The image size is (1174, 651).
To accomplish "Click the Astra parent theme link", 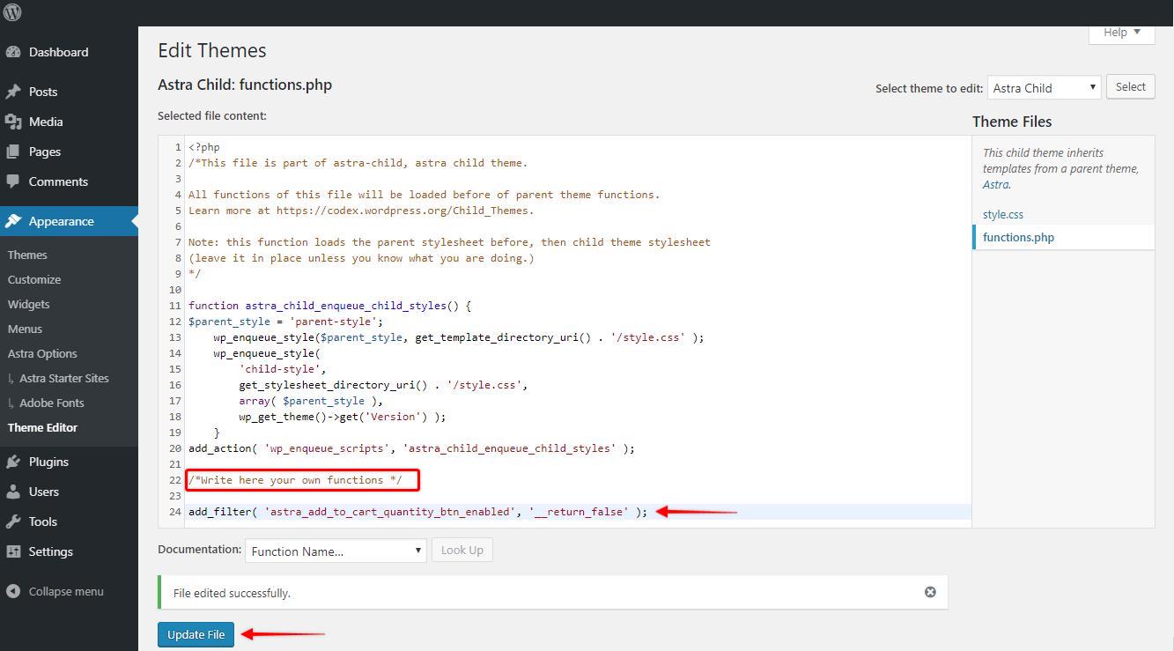I will click(x=995, y=184).
